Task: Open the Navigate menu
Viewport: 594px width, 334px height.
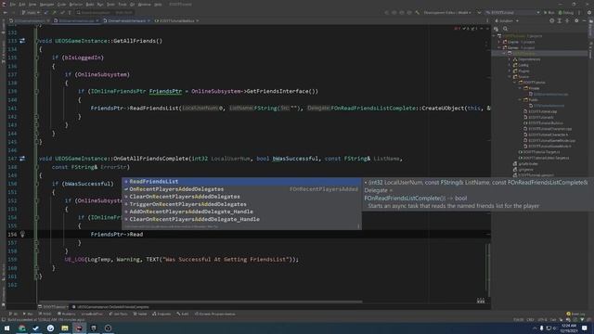Action: coord(46,5)
